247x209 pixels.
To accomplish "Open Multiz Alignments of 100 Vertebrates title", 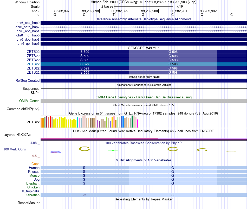I will pyautogui.click(x=144, y=160).
